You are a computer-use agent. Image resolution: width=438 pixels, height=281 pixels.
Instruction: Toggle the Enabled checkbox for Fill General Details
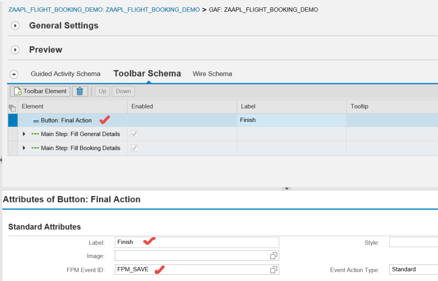tap(135, 134)
